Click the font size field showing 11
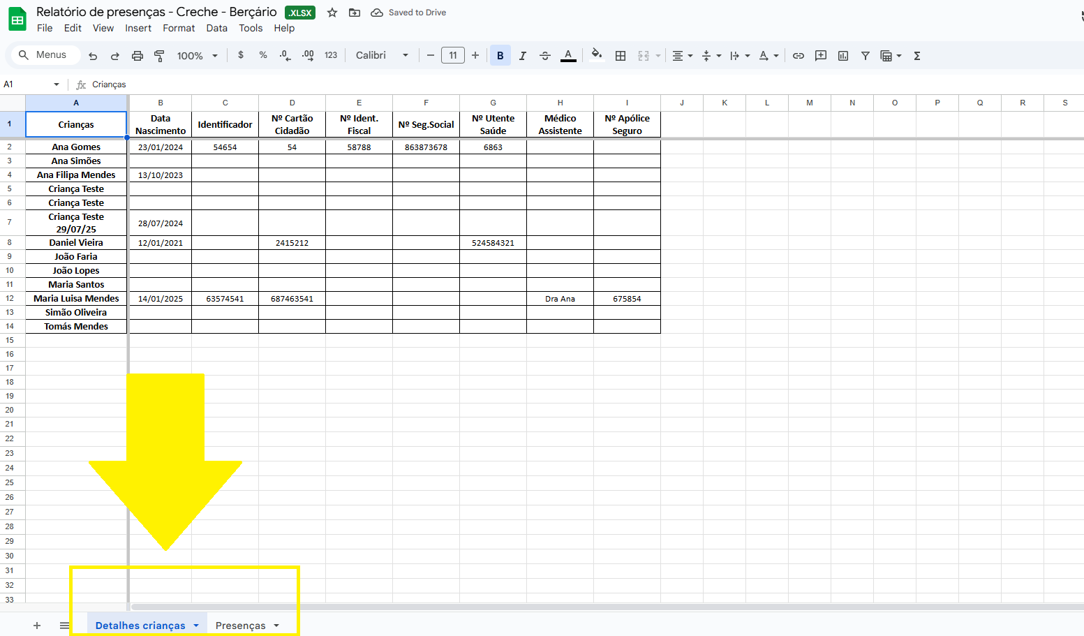This screenshot has height=636, width=1084. point(453,55)
